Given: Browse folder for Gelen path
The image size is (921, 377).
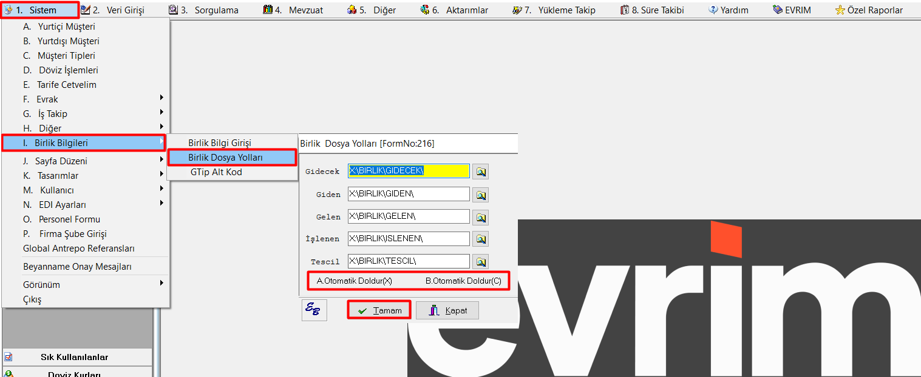Looking at the screenshot, I should pyautogui.click(x=481, y=217).
